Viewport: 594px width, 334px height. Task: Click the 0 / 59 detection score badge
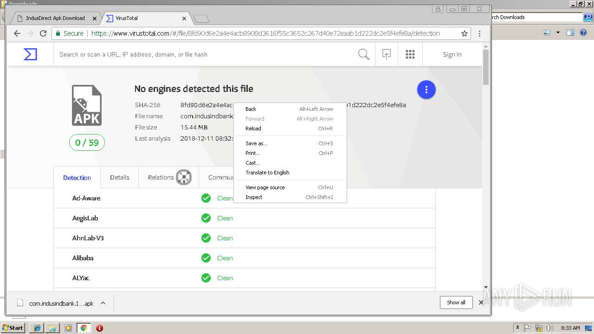click(x=87, y=142)
